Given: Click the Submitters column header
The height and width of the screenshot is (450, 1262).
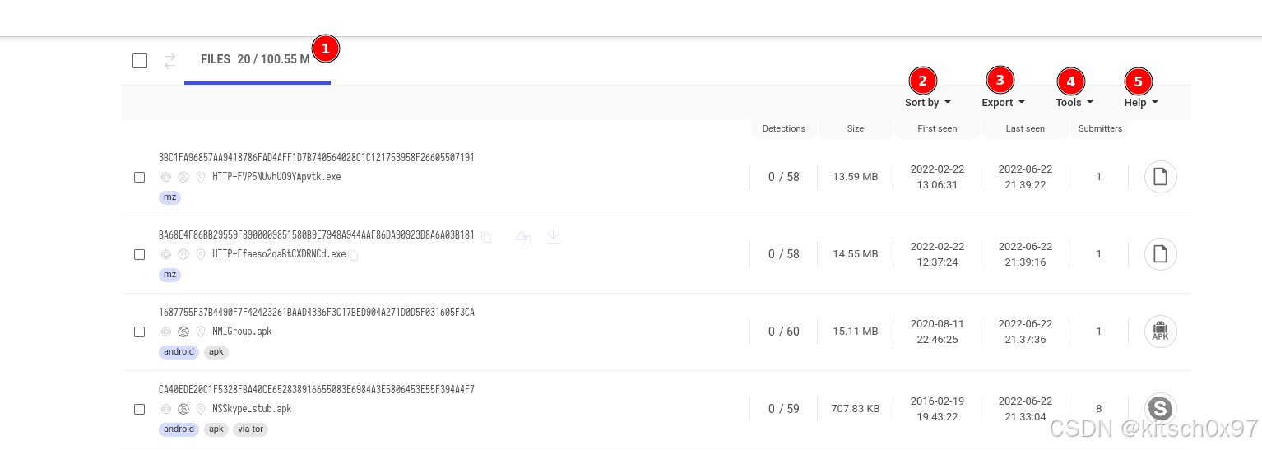Looking at the screenshot, I should 1101,128.
